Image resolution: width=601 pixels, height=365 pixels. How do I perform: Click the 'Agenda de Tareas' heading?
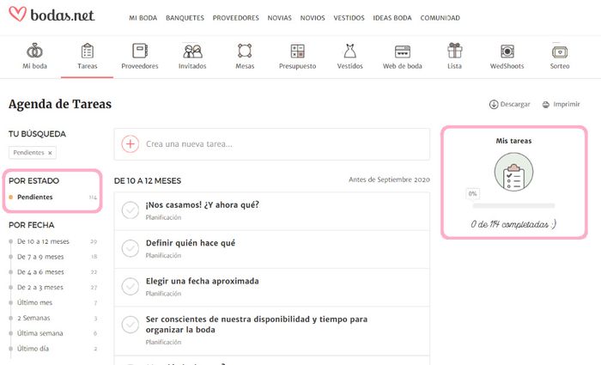[x=60, y=104]
